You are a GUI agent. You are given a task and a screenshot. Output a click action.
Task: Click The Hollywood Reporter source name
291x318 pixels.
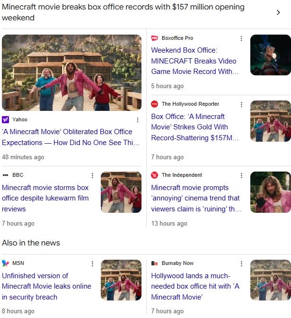pos(190,104)
